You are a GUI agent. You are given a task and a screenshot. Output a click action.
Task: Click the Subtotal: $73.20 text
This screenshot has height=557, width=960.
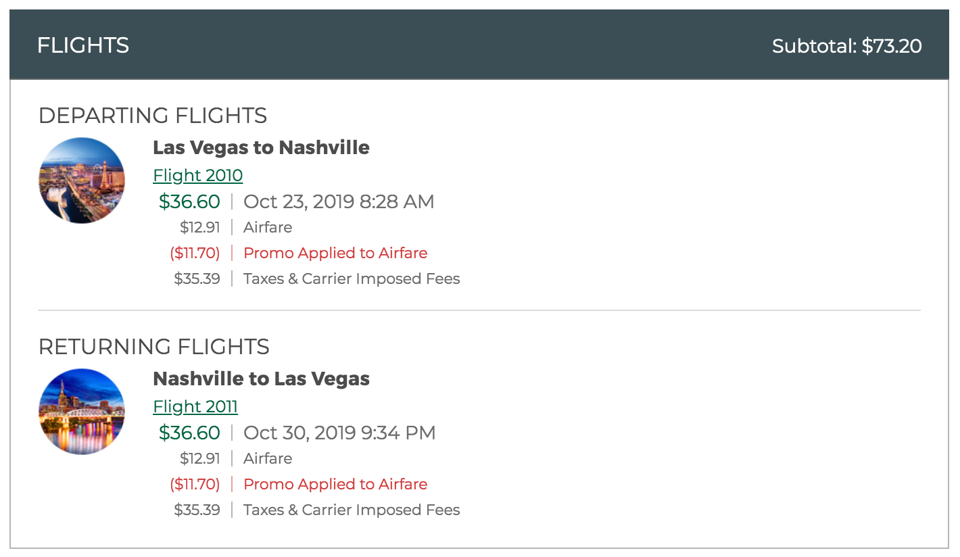(x=847, y=46)
